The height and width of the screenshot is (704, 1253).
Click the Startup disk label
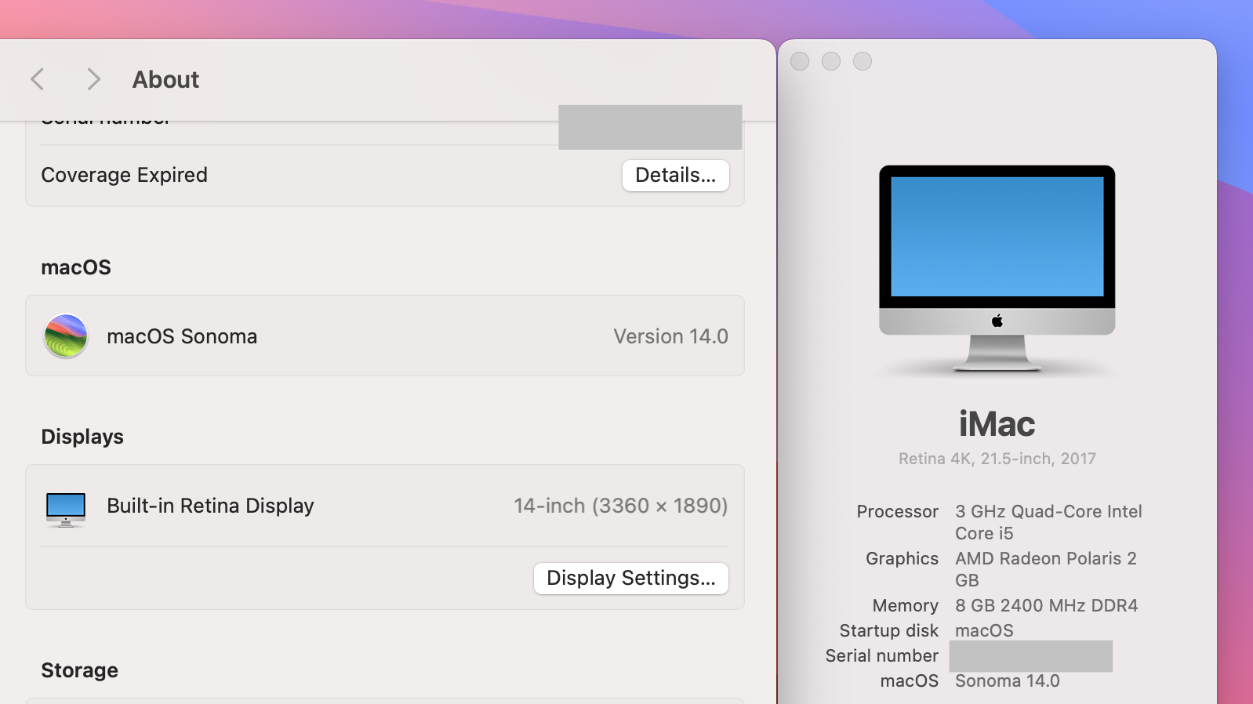(x=888, y=630)
